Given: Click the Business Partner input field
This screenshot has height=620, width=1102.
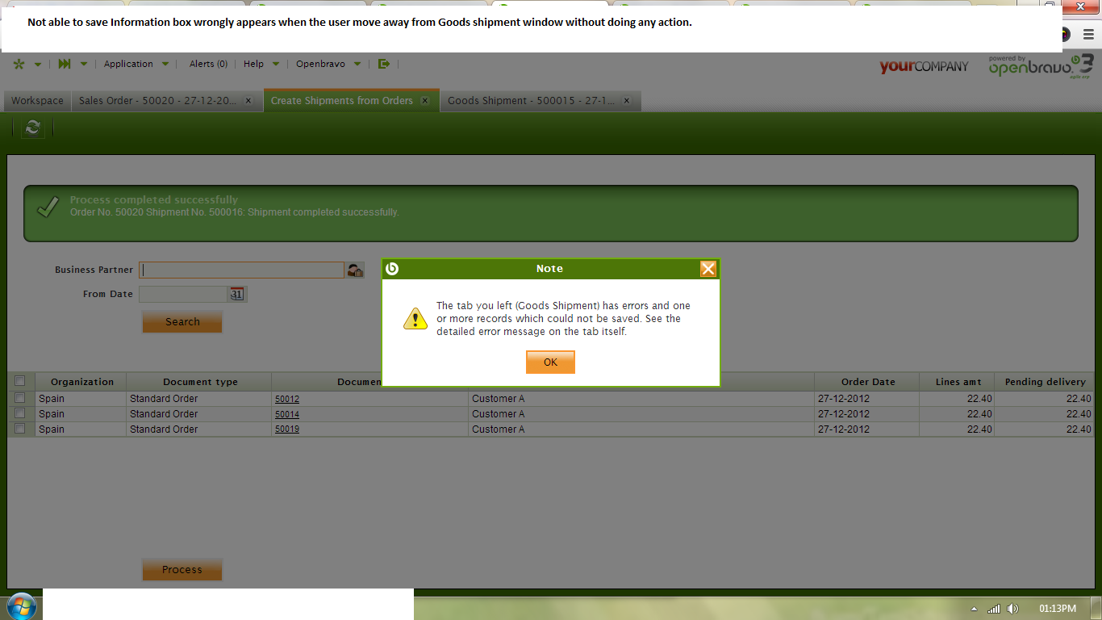Looking at the screenshot, I should [242, 270].
